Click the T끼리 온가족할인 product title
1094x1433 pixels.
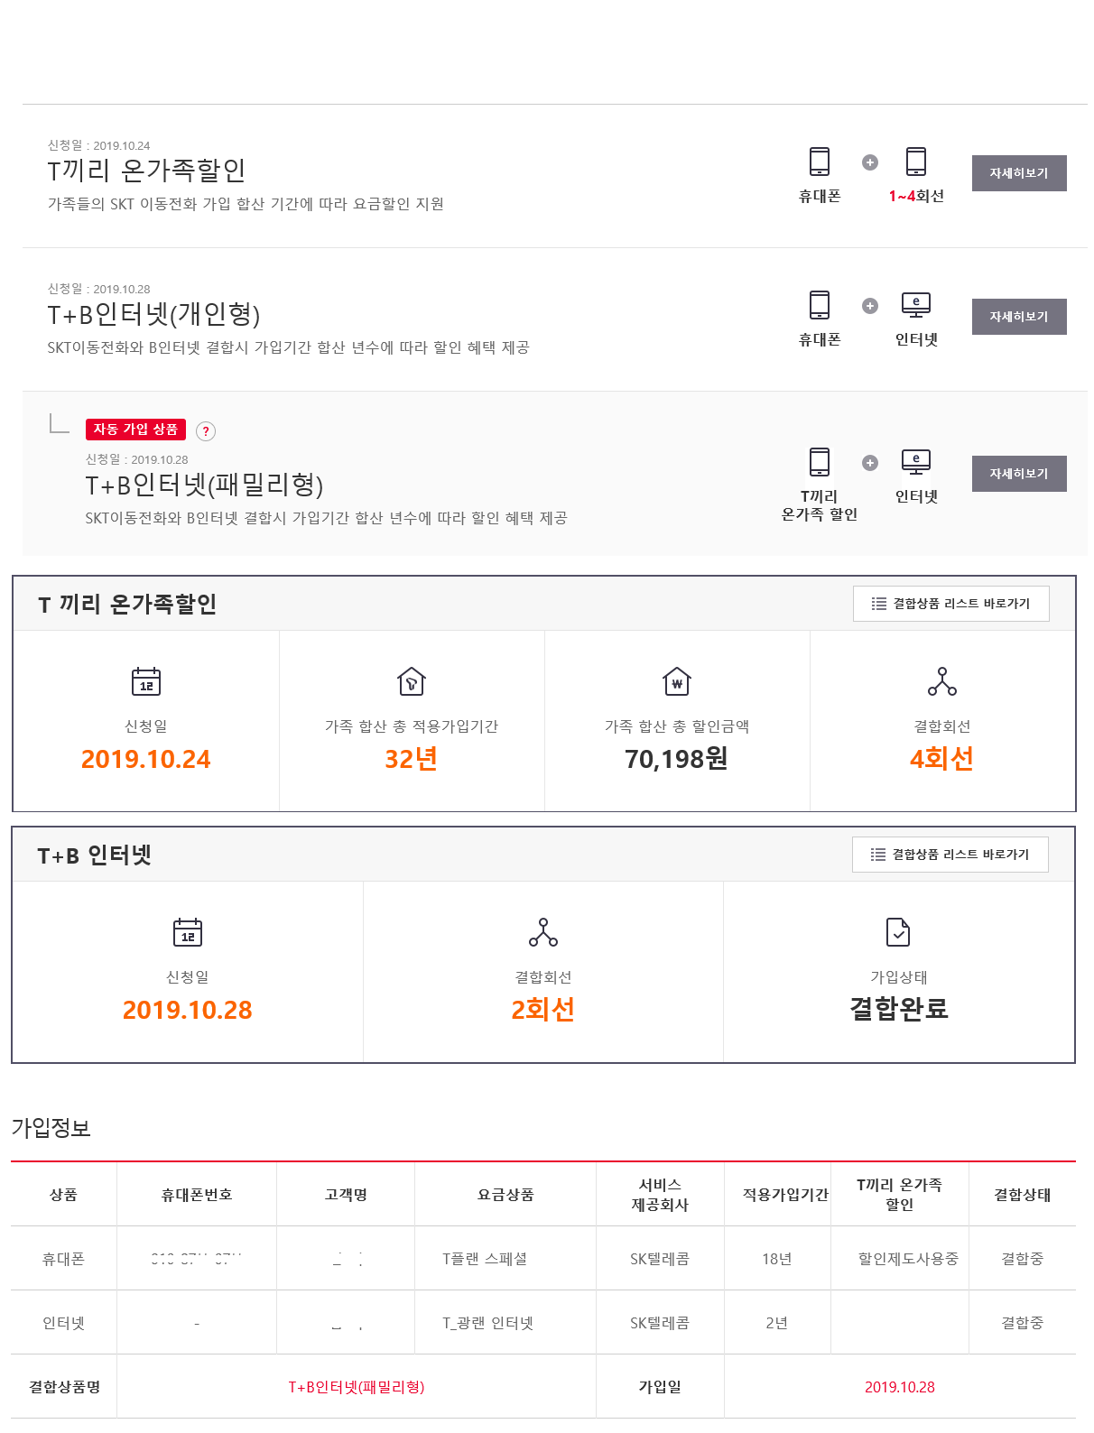[146, 171]
